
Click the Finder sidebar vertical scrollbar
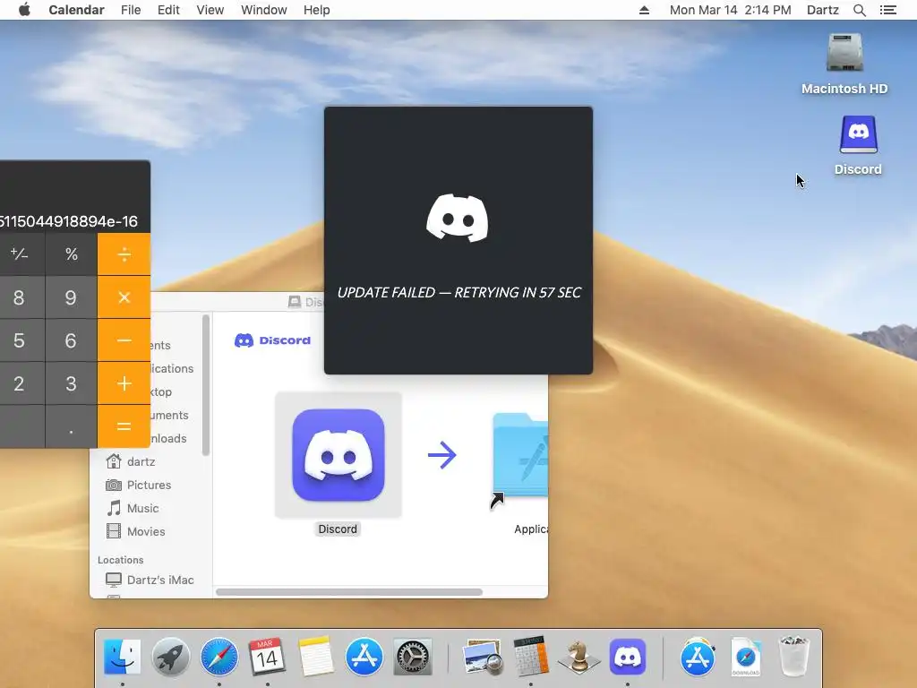[x=206, y=384]
